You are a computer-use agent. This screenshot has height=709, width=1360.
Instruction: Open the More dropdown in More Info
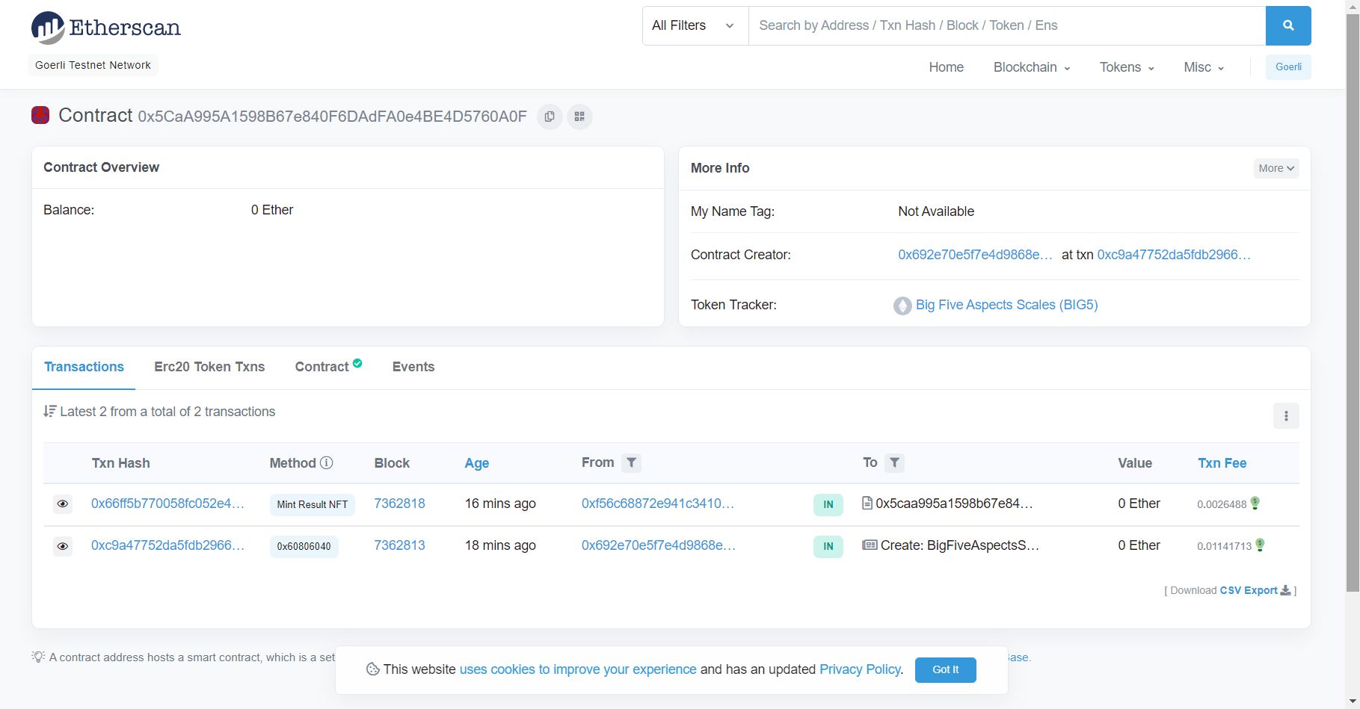click(x=1276, y=168)
